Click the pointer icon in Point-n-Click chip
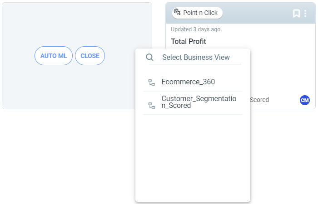 pyautogui.click(x=177, y=12)
